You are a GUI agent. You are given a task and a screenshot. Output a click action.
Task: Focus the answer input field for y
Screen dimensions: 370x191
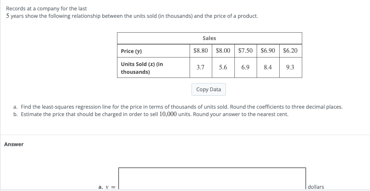[x=212, y=178]
